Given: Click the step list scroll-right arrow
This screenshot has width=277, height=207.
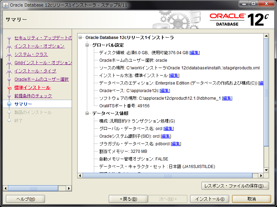Looking at the screenshot, I should click(69, 188).
